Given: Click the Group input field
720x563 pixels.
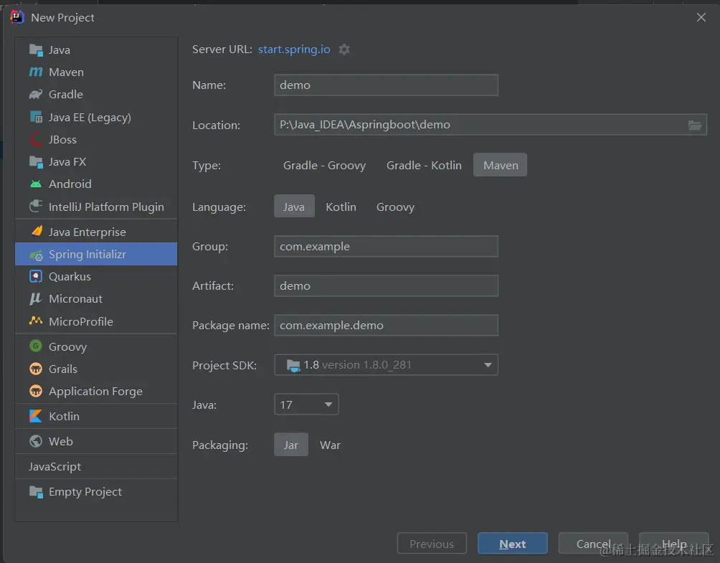Looking at the screenshot, I should click(386, 246).
